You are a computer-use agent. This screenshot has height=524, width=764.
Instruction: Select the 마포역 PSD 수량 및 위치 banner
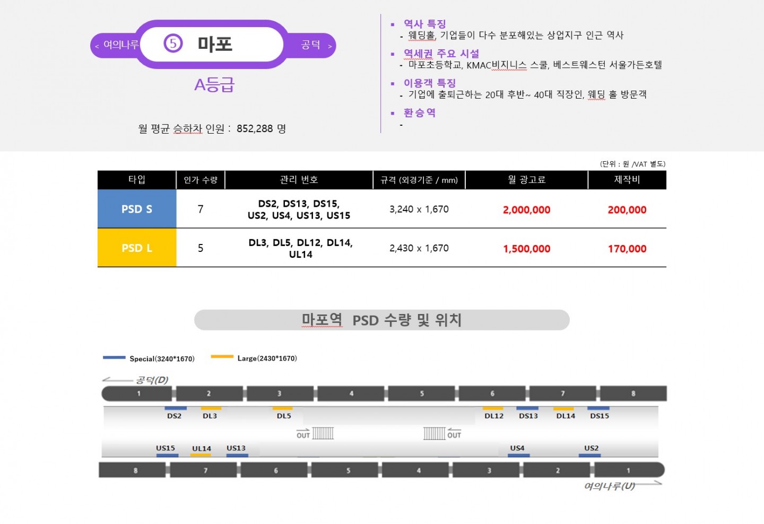pyautogui.click(x=381, y=320)
